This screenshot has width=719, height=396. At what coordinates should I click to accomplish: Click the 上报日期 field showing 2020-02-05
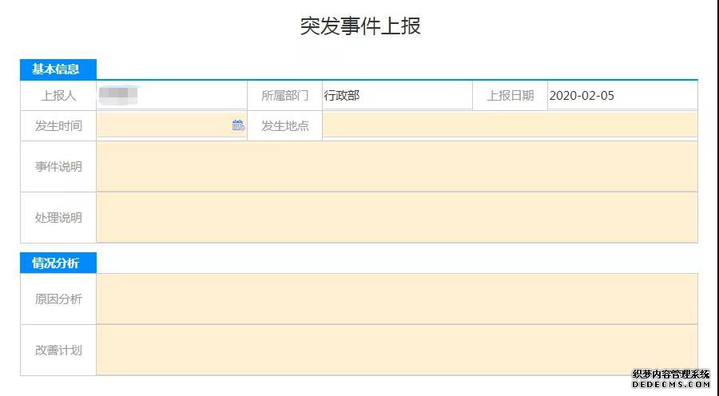(x=622, y=96)
